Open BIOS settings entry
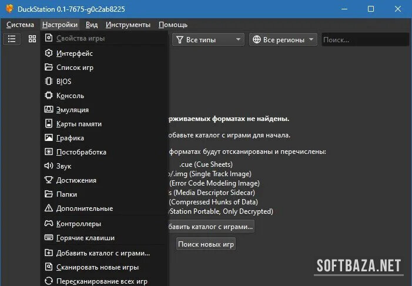Viewport: 412px width, 286px height. point(104,82)
